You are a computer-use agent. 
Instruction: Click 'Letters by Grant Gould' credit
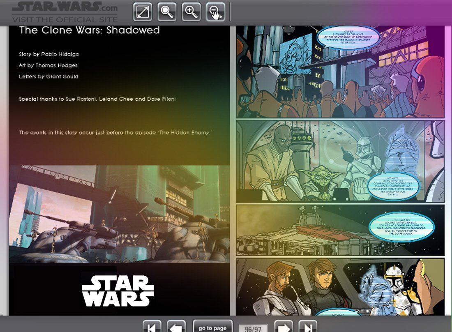(49, 76)
